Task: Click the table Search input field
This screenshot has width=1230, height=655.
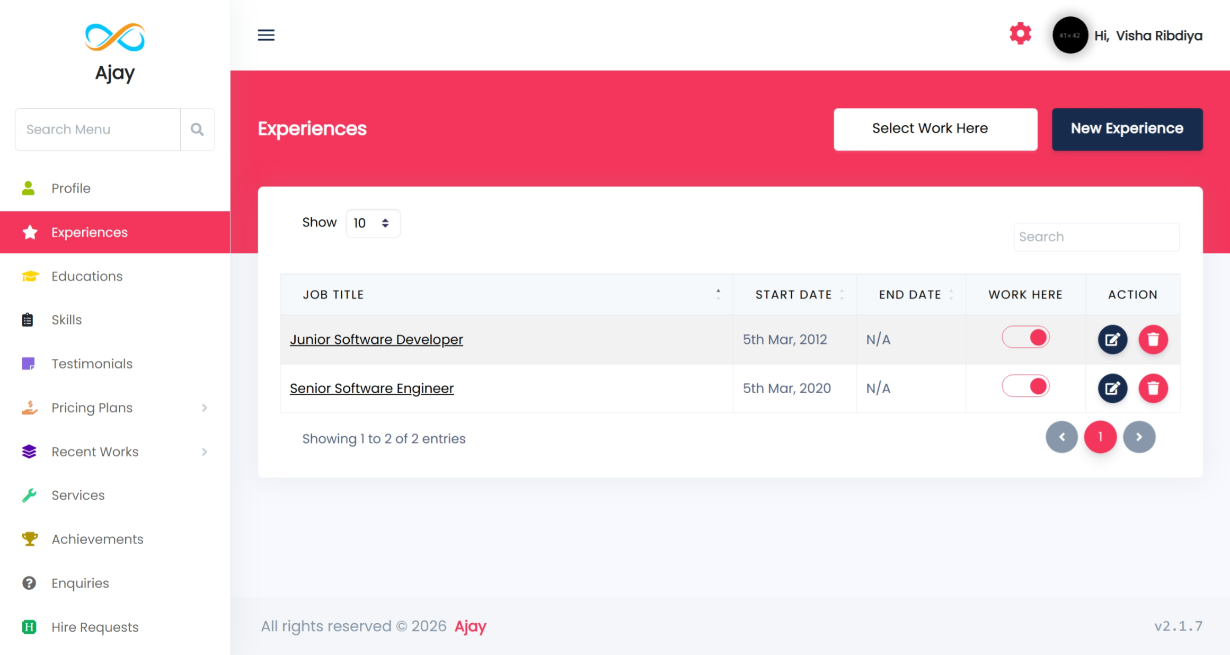Action: point(1096,237)
